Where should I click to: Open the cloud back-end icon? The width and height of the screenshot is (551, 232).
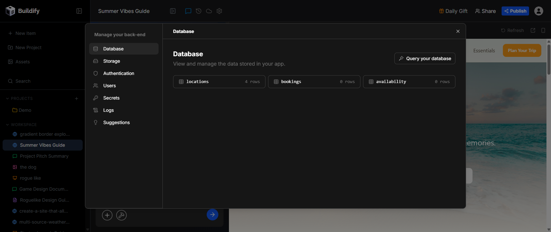[x=209, y=11]
